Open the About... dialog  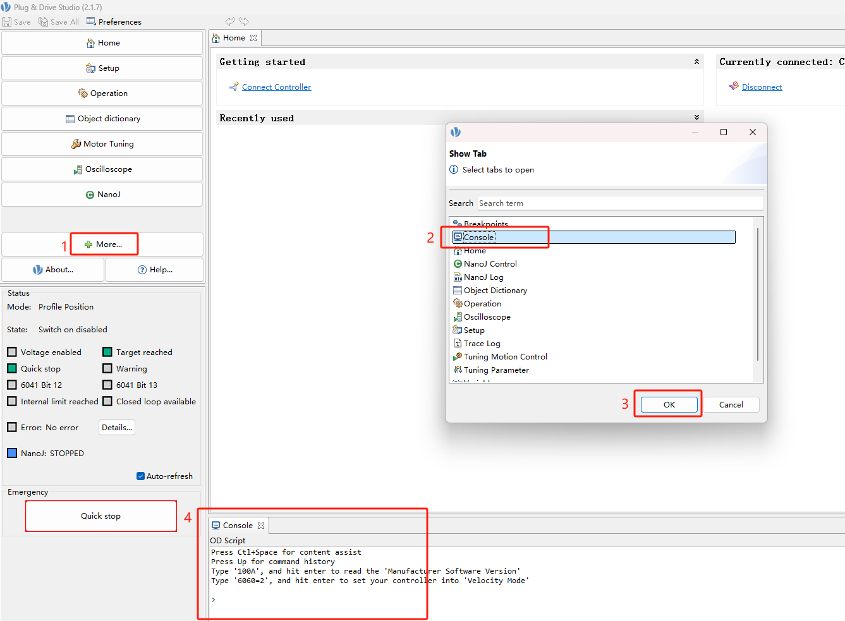[x=53, y=270]
